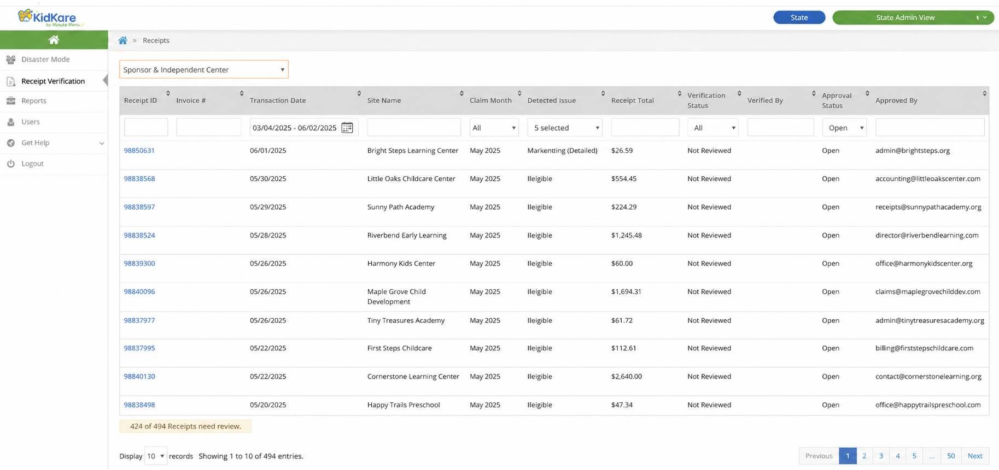Click '424 of 494 Receipts need review' notice
Viewport: 999px width, 470px height.
pos(185,426)
